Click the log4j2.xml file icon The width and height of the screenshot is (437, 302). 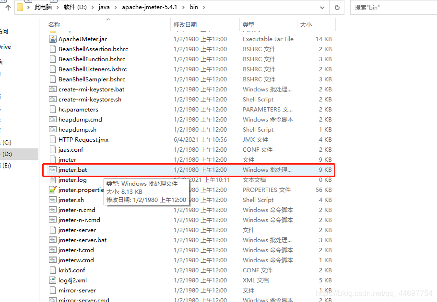pyautogui.click(x=53, y=280)
